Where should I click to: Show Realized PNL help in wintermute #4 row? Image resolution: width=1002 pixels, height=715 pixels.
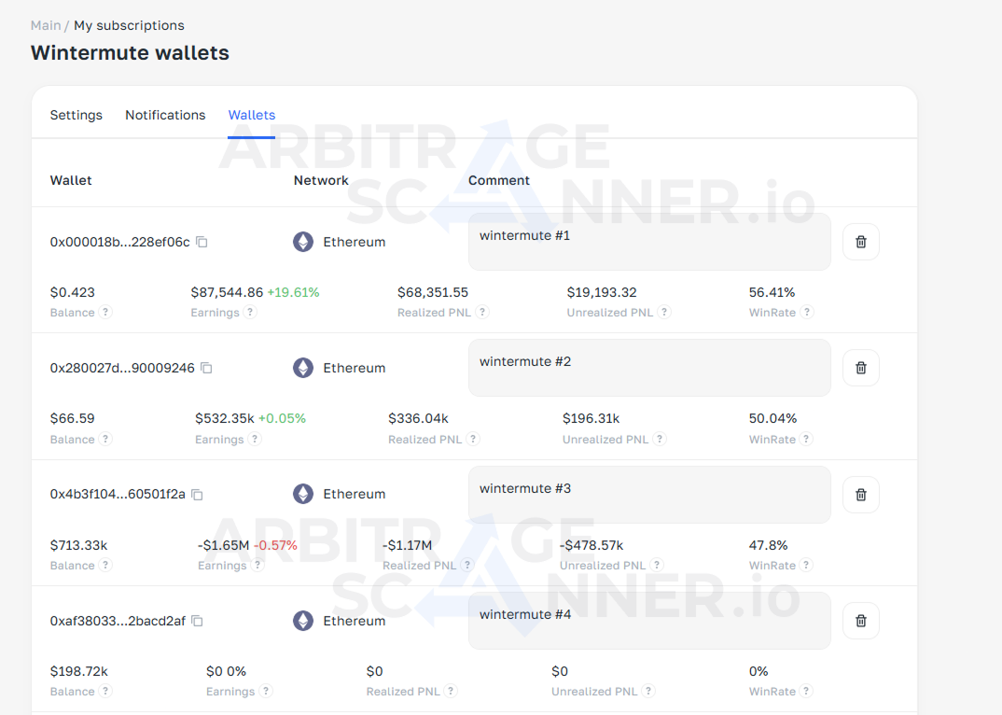(452, 691)
